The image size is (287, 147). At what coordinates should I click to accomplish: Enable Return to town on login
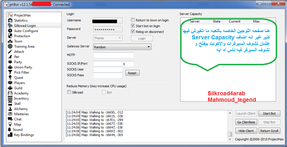[x=133, y=20]
